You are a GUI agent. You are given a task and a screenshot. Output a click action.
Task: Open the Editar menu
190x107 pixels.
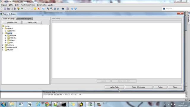[x=11, y=5]
